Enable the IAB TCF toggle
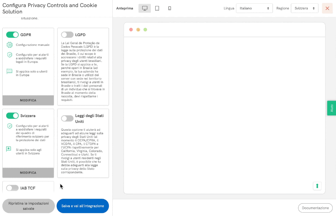This screenshot has height=216, width=336. click(x=12, y=188)
